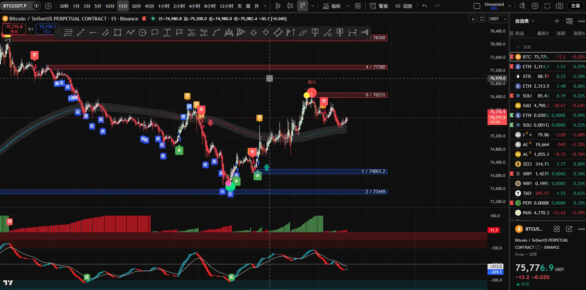
Task: Pick the horizontal line tool
Action: pos(93,32)
